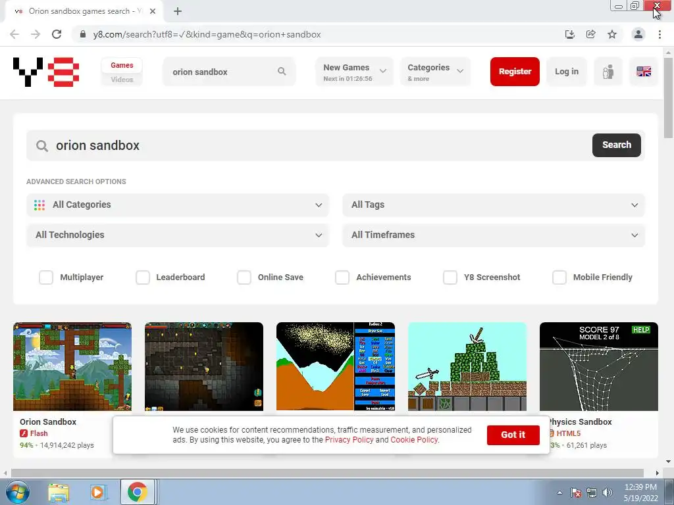Click the share this page icon
Image resolution: width=674 pixels, height=505 pixels.
(590, 34)
